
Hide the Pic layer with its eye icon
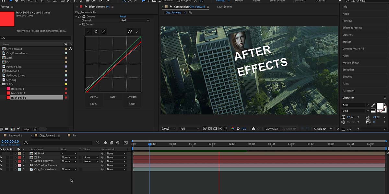1,157
